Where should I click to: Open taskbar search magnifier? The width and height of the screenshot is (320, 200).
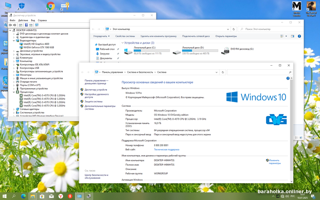pyautogui.click(x=14, y=196)
